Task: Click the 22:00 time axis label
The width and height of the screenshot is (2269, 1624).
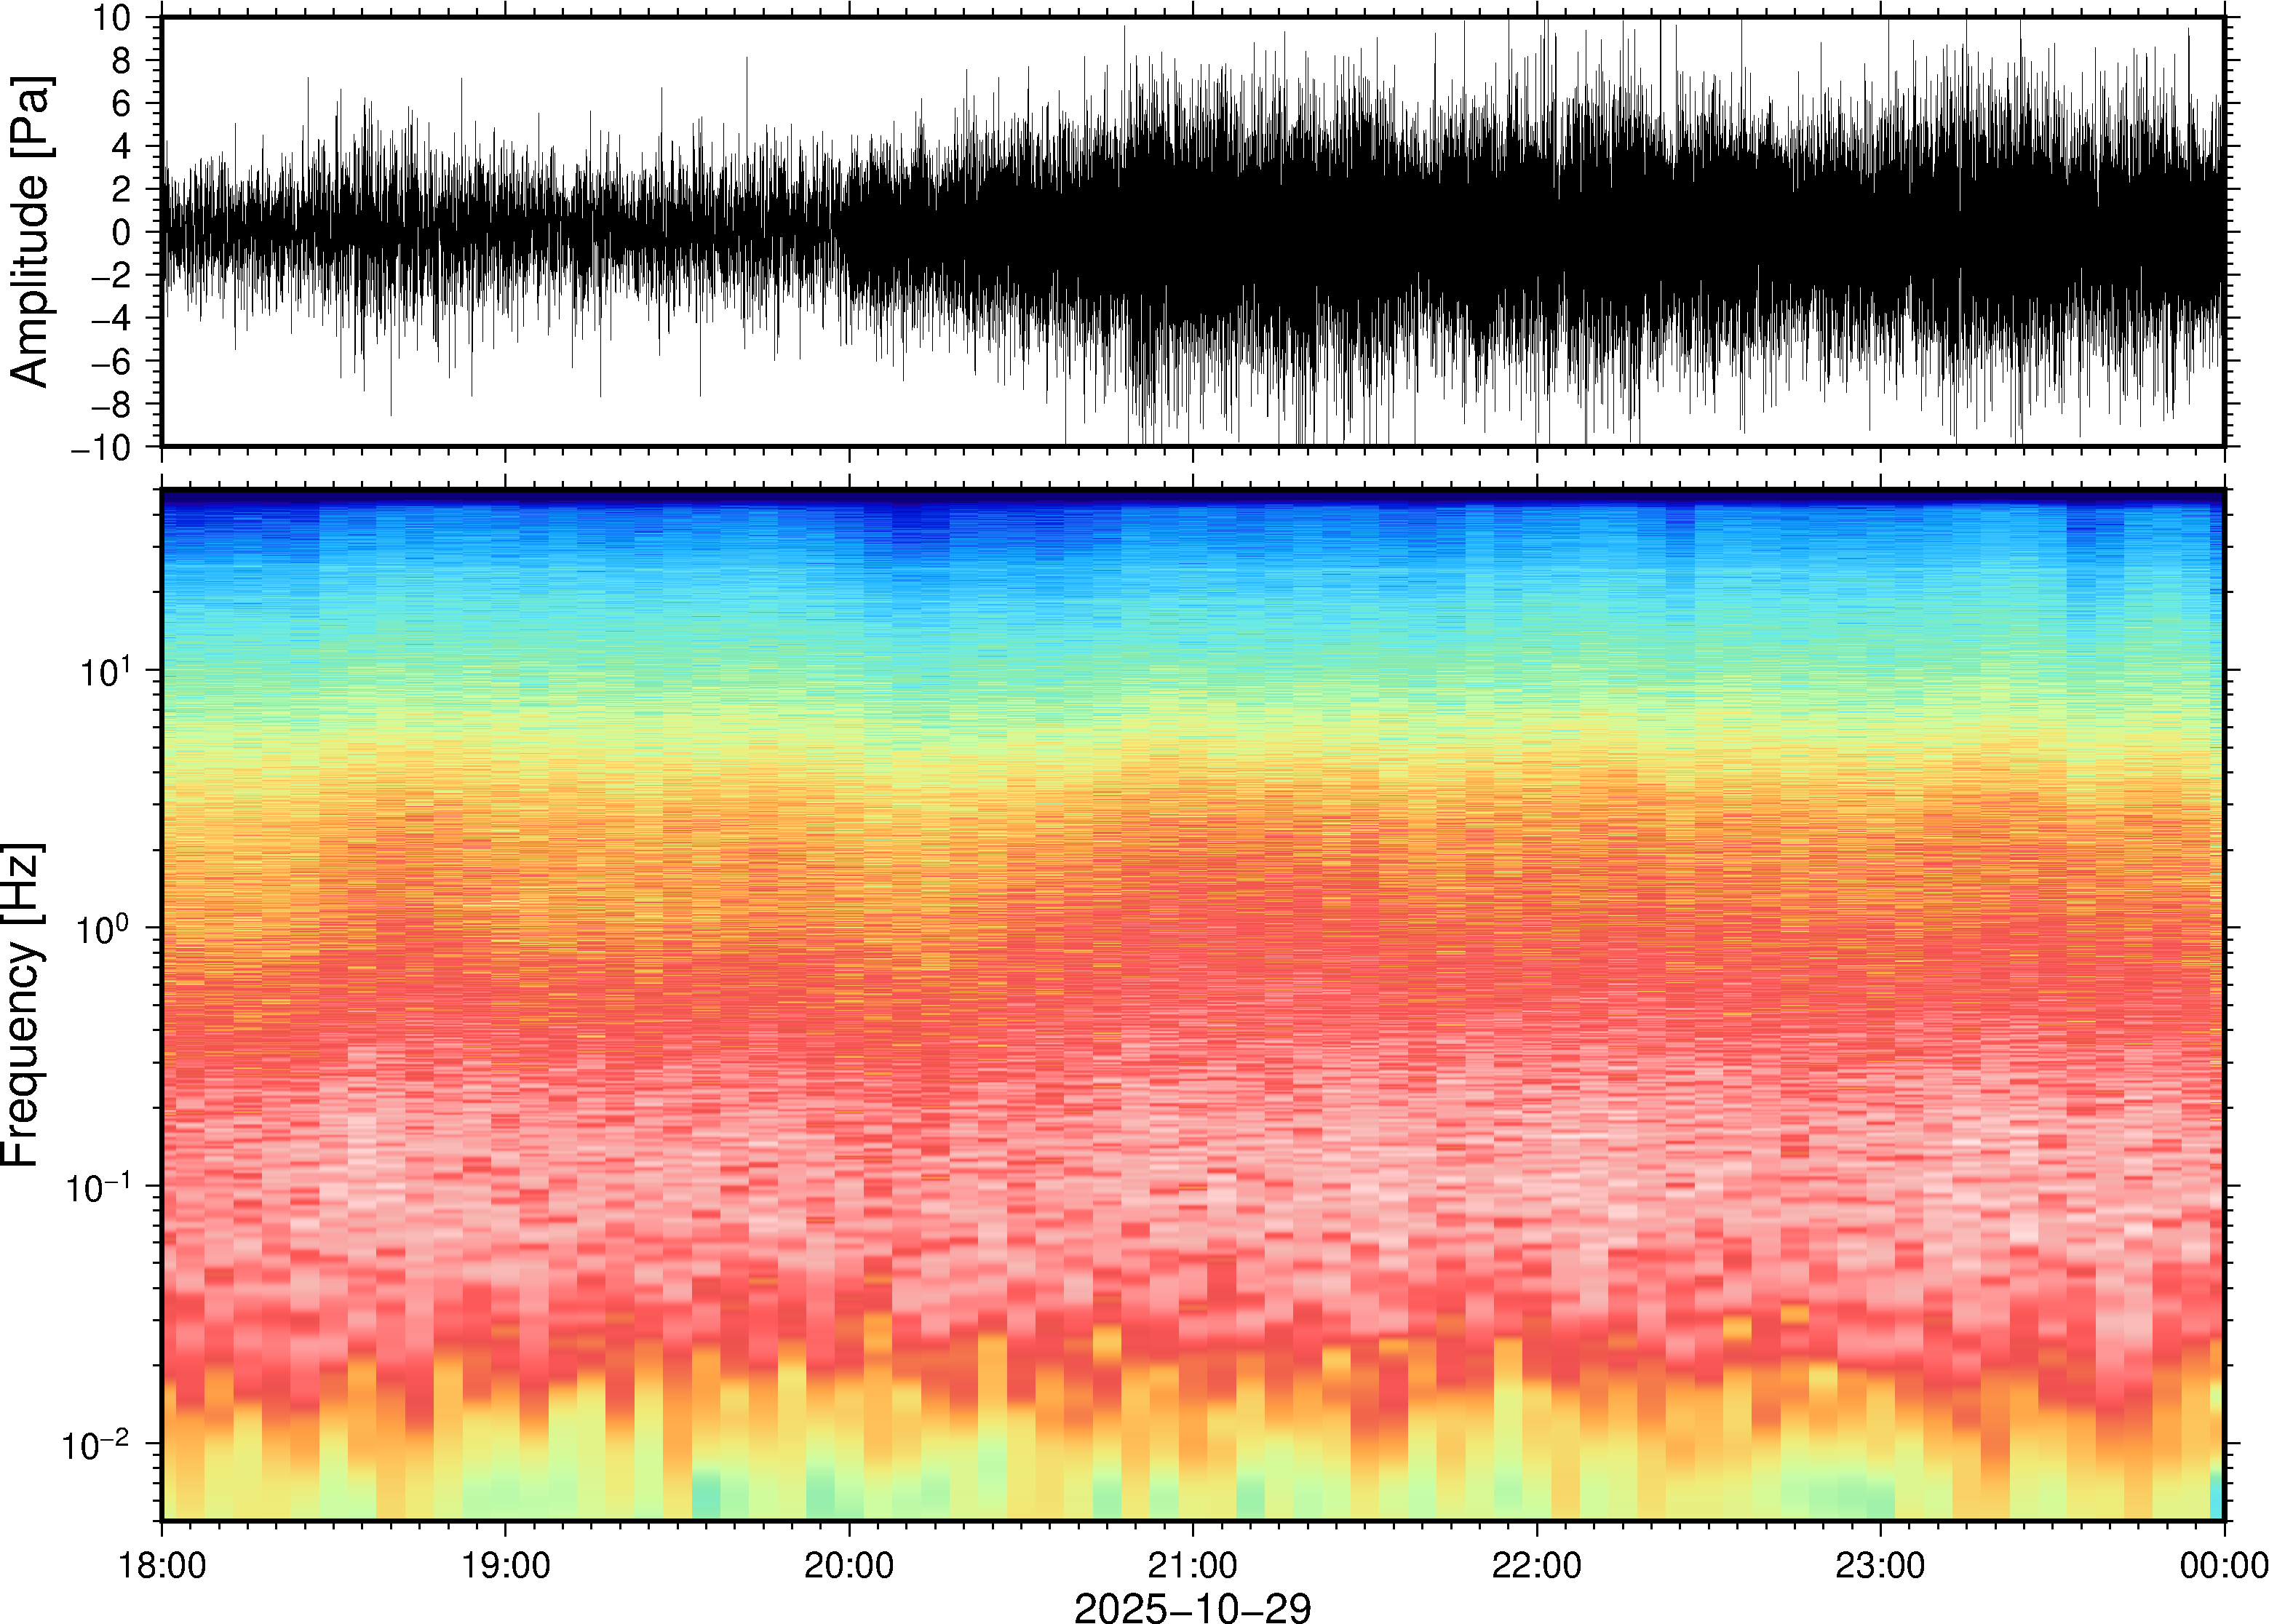Action: (1536, 1565)
